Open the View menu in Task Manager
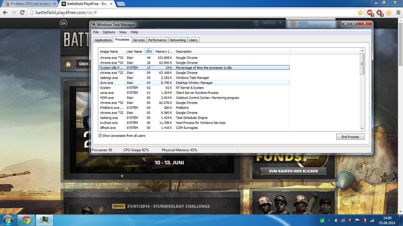Image resolution: width=403 pixels, height=226 pixels. coord(123,32)
